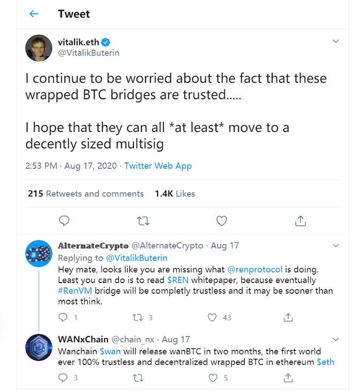Like the WANxChain reply

pyautogui.click(x=213, y=378)
